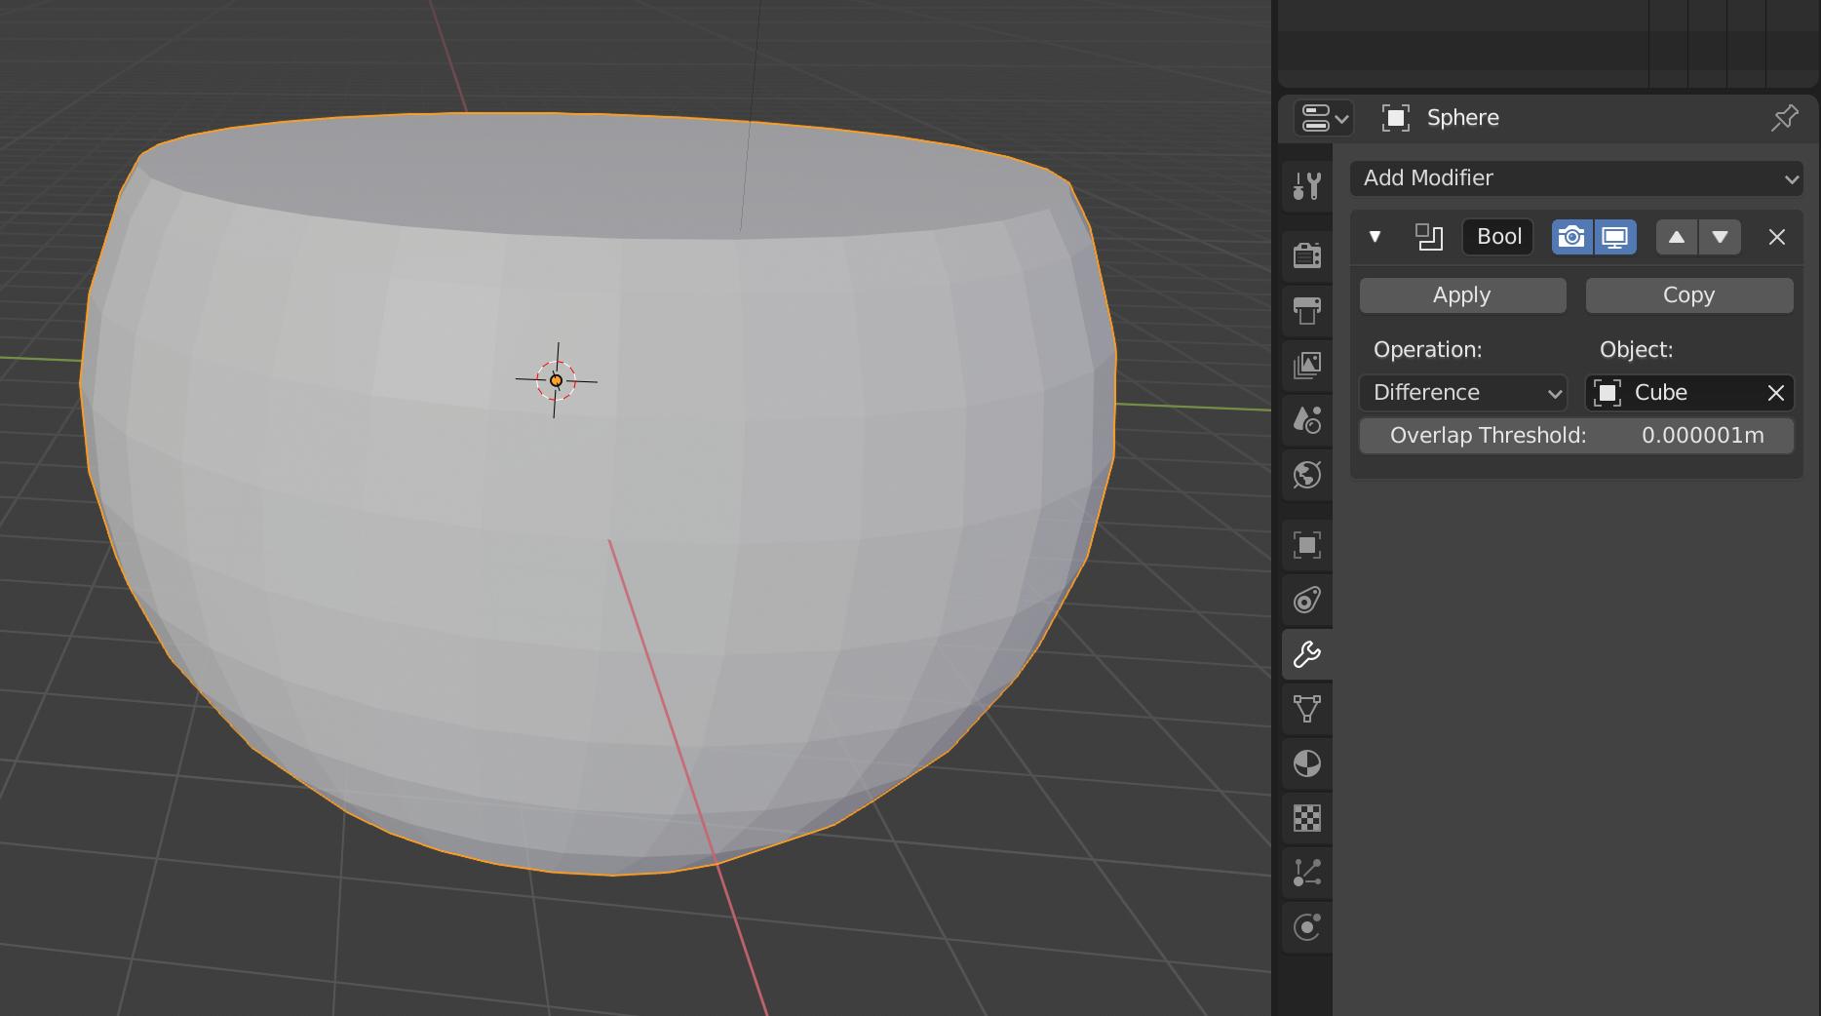Open the Render properties tab
This screenshot has height=1016, width=1821.
(1307, 255)
